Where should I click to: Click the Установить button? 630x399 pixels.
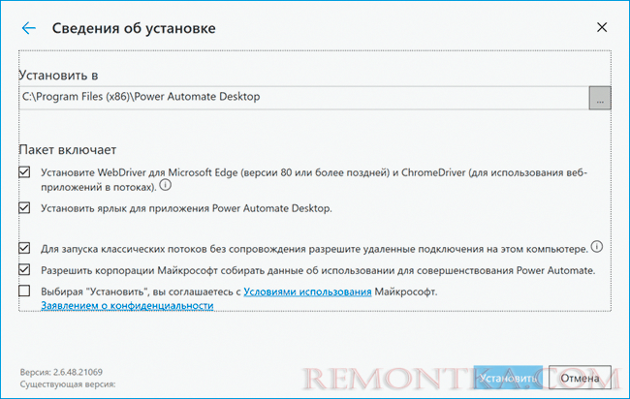point(508,378)
